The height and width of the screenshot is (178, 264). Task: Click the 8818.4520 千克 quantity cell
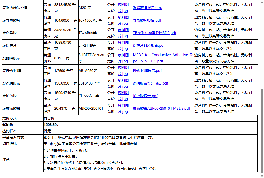pyautogui.click(x=66, y=8)
